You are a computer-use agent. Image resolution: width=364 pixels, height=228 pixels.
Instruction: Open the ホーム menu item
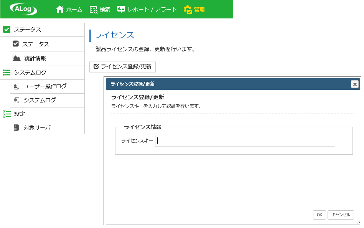(x=69, y=10)
